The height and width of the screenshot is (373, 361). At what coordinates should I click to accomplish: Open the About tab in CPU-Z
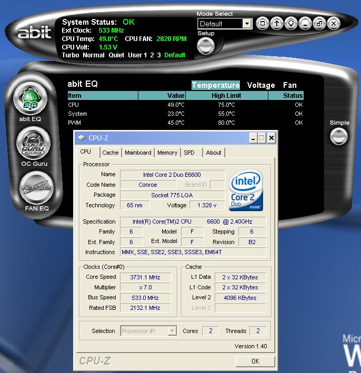tap(214, 153)
